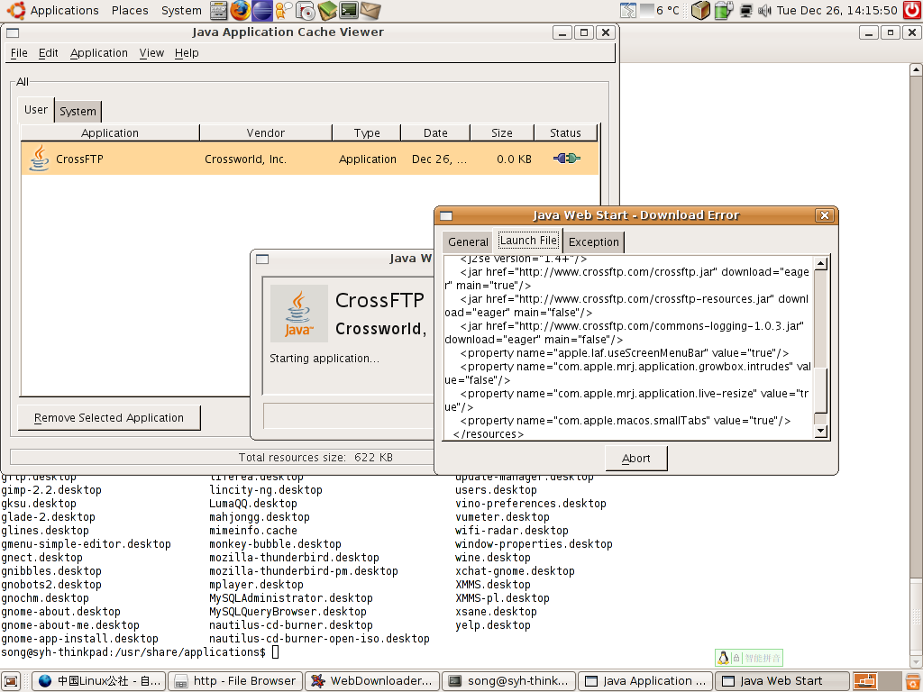Viewport: 923px width, 692px height.
Task: Sort by Date column header
Action: pos(435,133)
